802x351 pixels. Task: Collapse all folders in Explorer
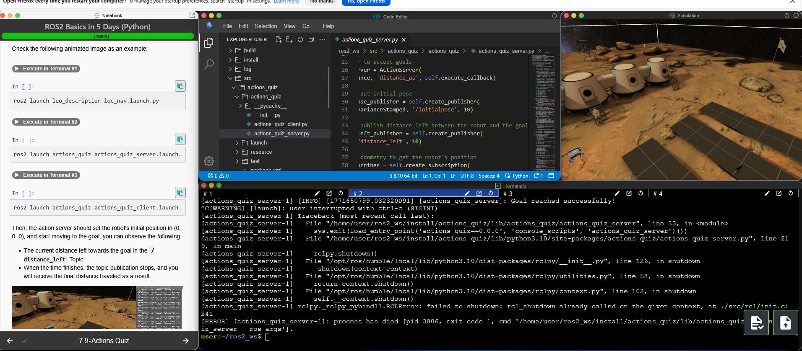click(x=311, y=39)
